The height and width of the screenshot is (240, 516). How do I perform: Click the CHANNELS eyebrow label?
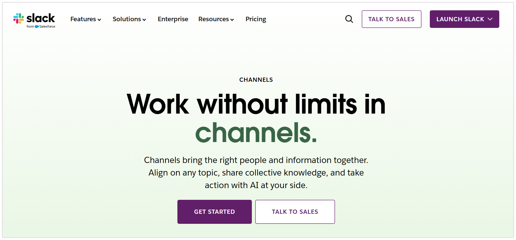pyautogui.click(x=256, y=80)
